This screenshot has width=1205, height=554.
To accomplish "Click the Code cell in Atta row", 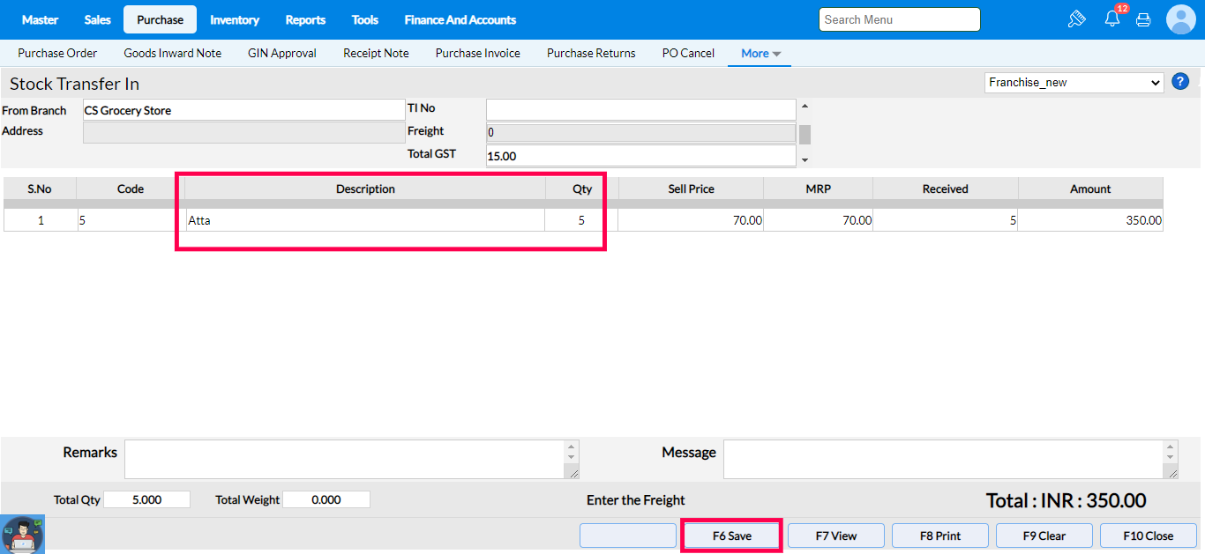I will (x=131, y=220).
